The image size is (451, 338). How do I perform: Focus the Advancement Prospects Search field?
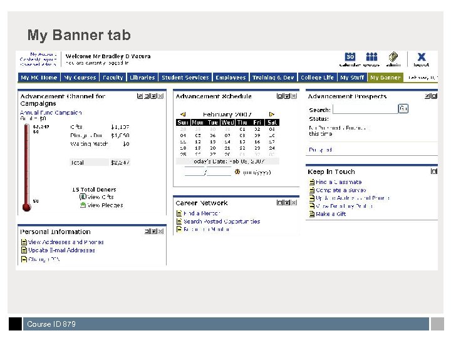[365, 109]
